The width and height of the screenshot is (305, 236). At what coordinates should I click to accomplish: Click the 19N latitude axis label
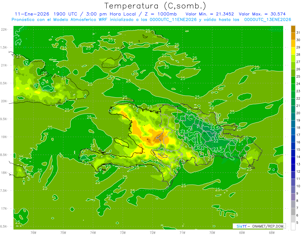pyautogui.click(x=4, y=137)
